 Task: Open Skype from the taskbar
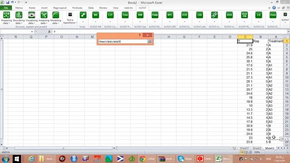(x=185, y=159)
